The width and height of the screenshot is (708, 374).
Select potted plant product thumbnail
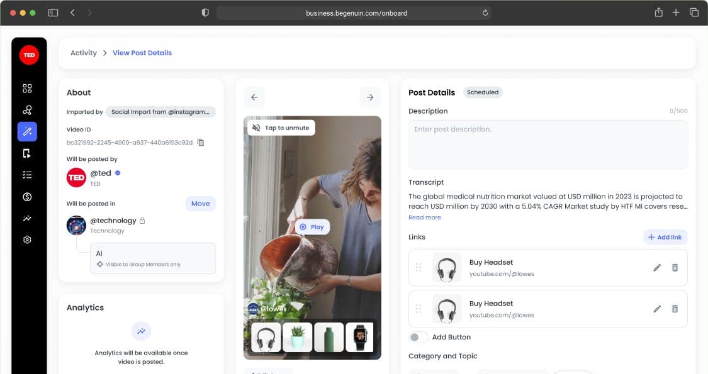pos(297,337)
